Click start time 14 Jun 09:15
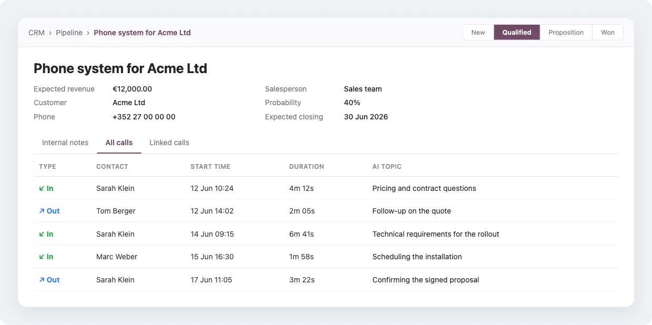The height and width of the screenshot is (325, 652). tap(212, 234)
